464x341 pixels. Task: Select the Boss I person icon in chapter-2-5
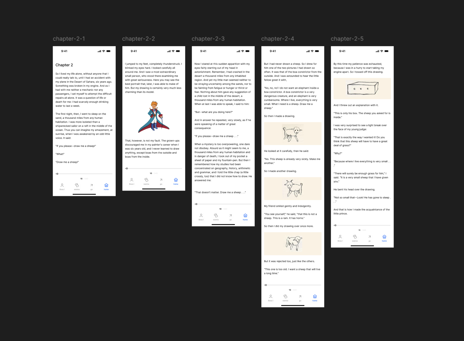[340, 237]
